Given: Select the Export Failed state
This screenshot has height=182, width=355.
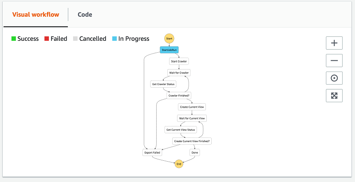Looking at the screenshot, I should point(152,152).
